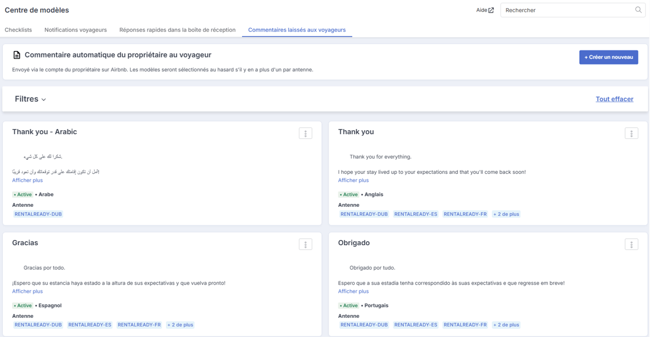Click the magnifying glass search icon
Screen dimensions: 650x337
point(638,10)
